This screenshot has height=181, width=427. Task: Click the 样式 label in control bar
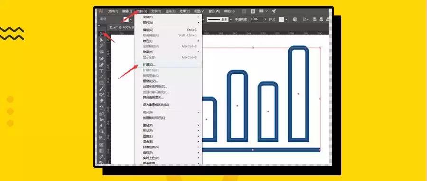[272, 19]
